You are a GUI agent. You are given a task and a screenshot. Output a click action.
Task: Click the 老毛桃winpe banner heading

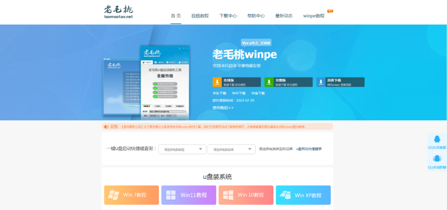tap(245, 54)
